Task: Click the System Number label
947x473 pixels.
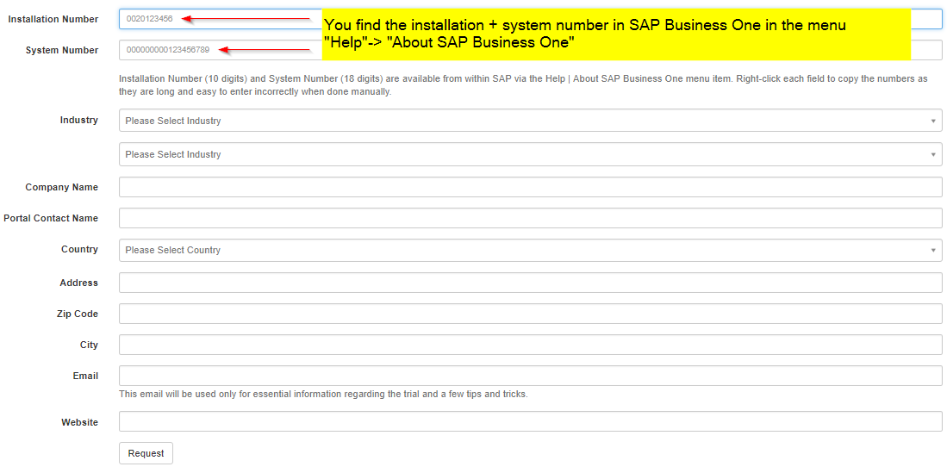Action: coord(61,50)
